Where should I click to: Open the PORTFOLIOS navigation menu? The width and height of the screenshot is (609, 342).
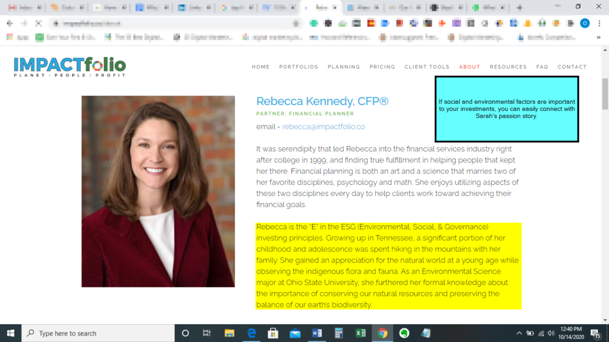[x=299, y=67]
